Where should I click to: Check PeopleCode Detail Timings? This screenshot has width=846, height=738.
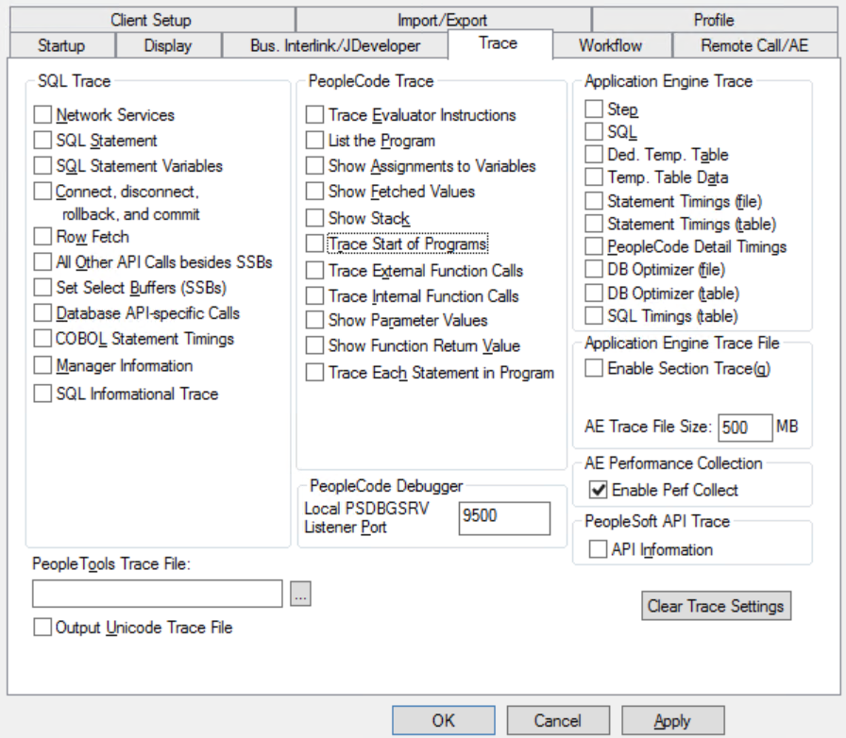click(x=594, y=248)
